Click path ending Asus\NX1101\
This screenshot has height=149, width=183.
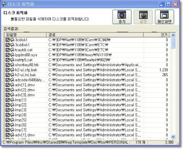tap(80, 55)
